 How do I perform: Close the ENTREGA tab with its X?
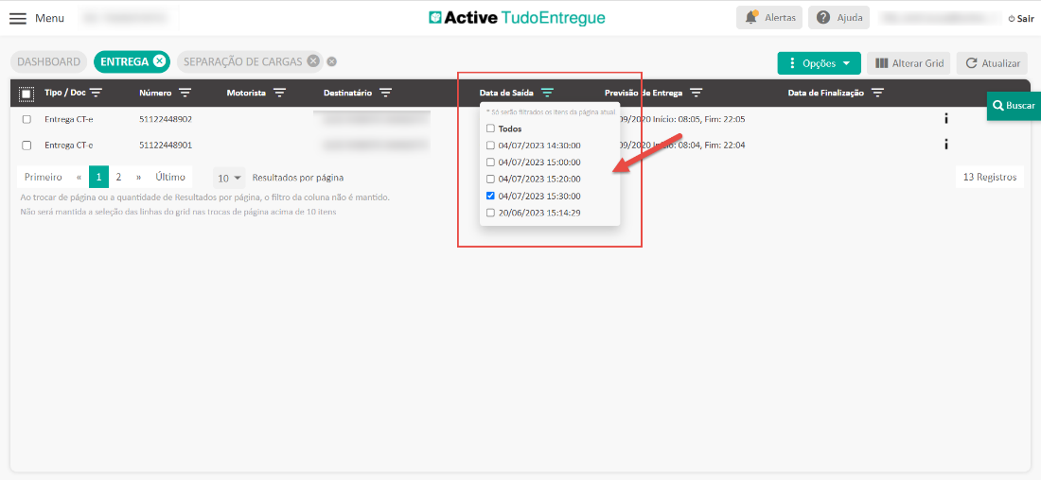[x=159, y=61]
